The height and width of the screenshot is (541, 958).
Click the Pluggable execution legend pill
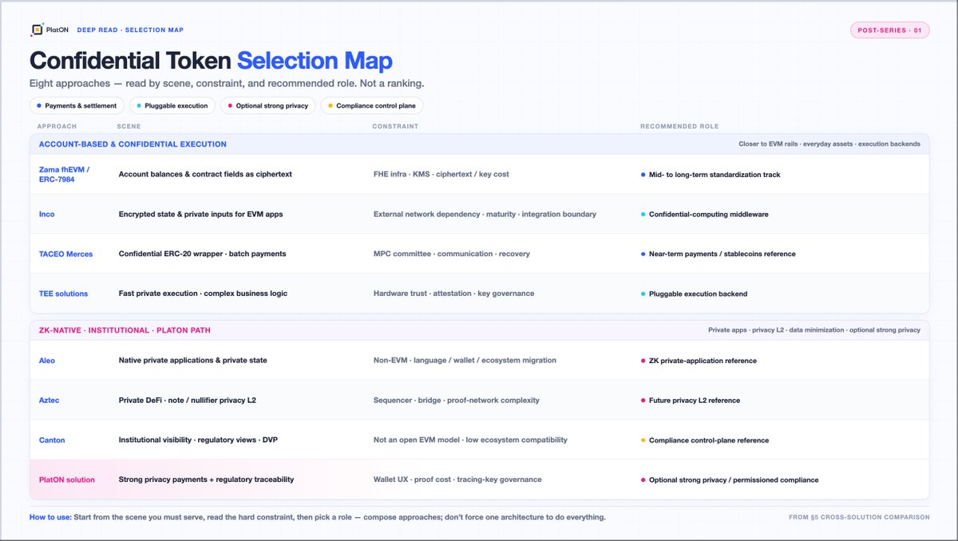coord(172,105)
